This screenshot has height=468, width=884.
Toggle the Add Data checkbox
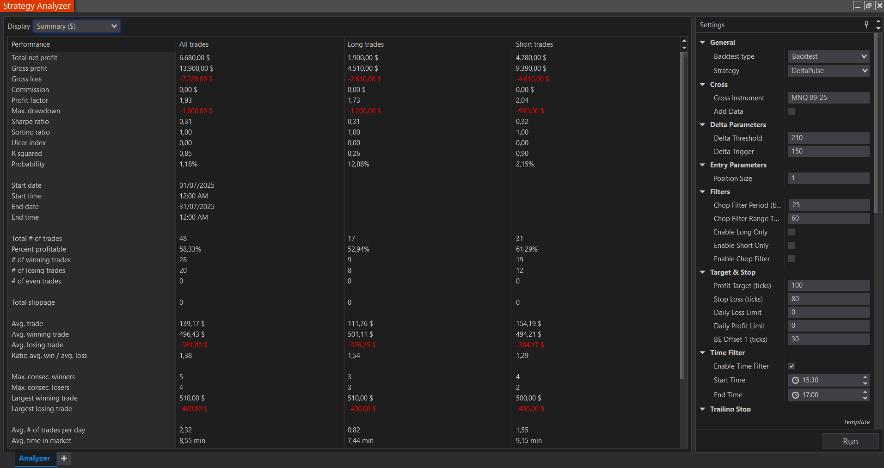point(792,111)
